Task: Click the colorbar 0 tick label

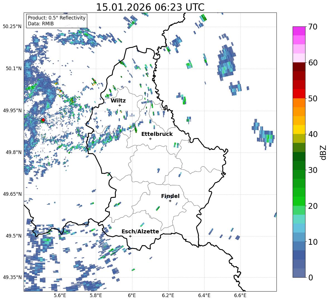Action: tap(310, 277)
